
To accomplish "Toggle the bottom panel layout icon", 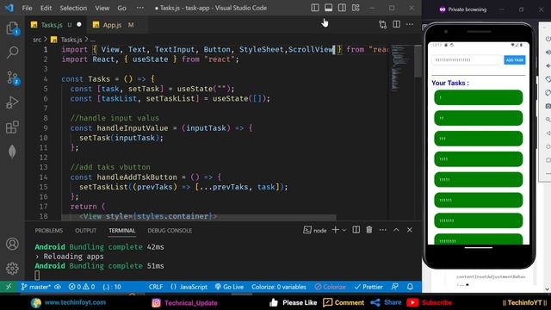I will [329, 8].
